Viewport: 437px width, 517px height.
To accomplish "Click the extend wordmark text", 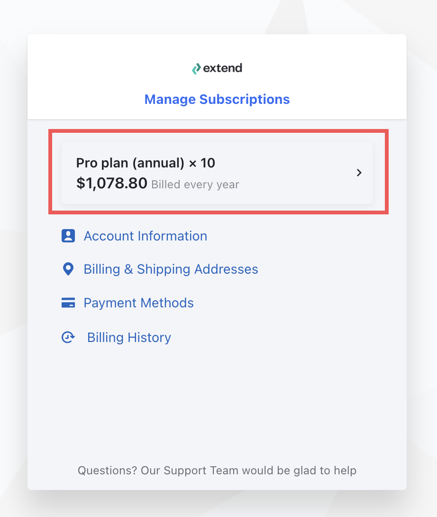I will 222,68.
